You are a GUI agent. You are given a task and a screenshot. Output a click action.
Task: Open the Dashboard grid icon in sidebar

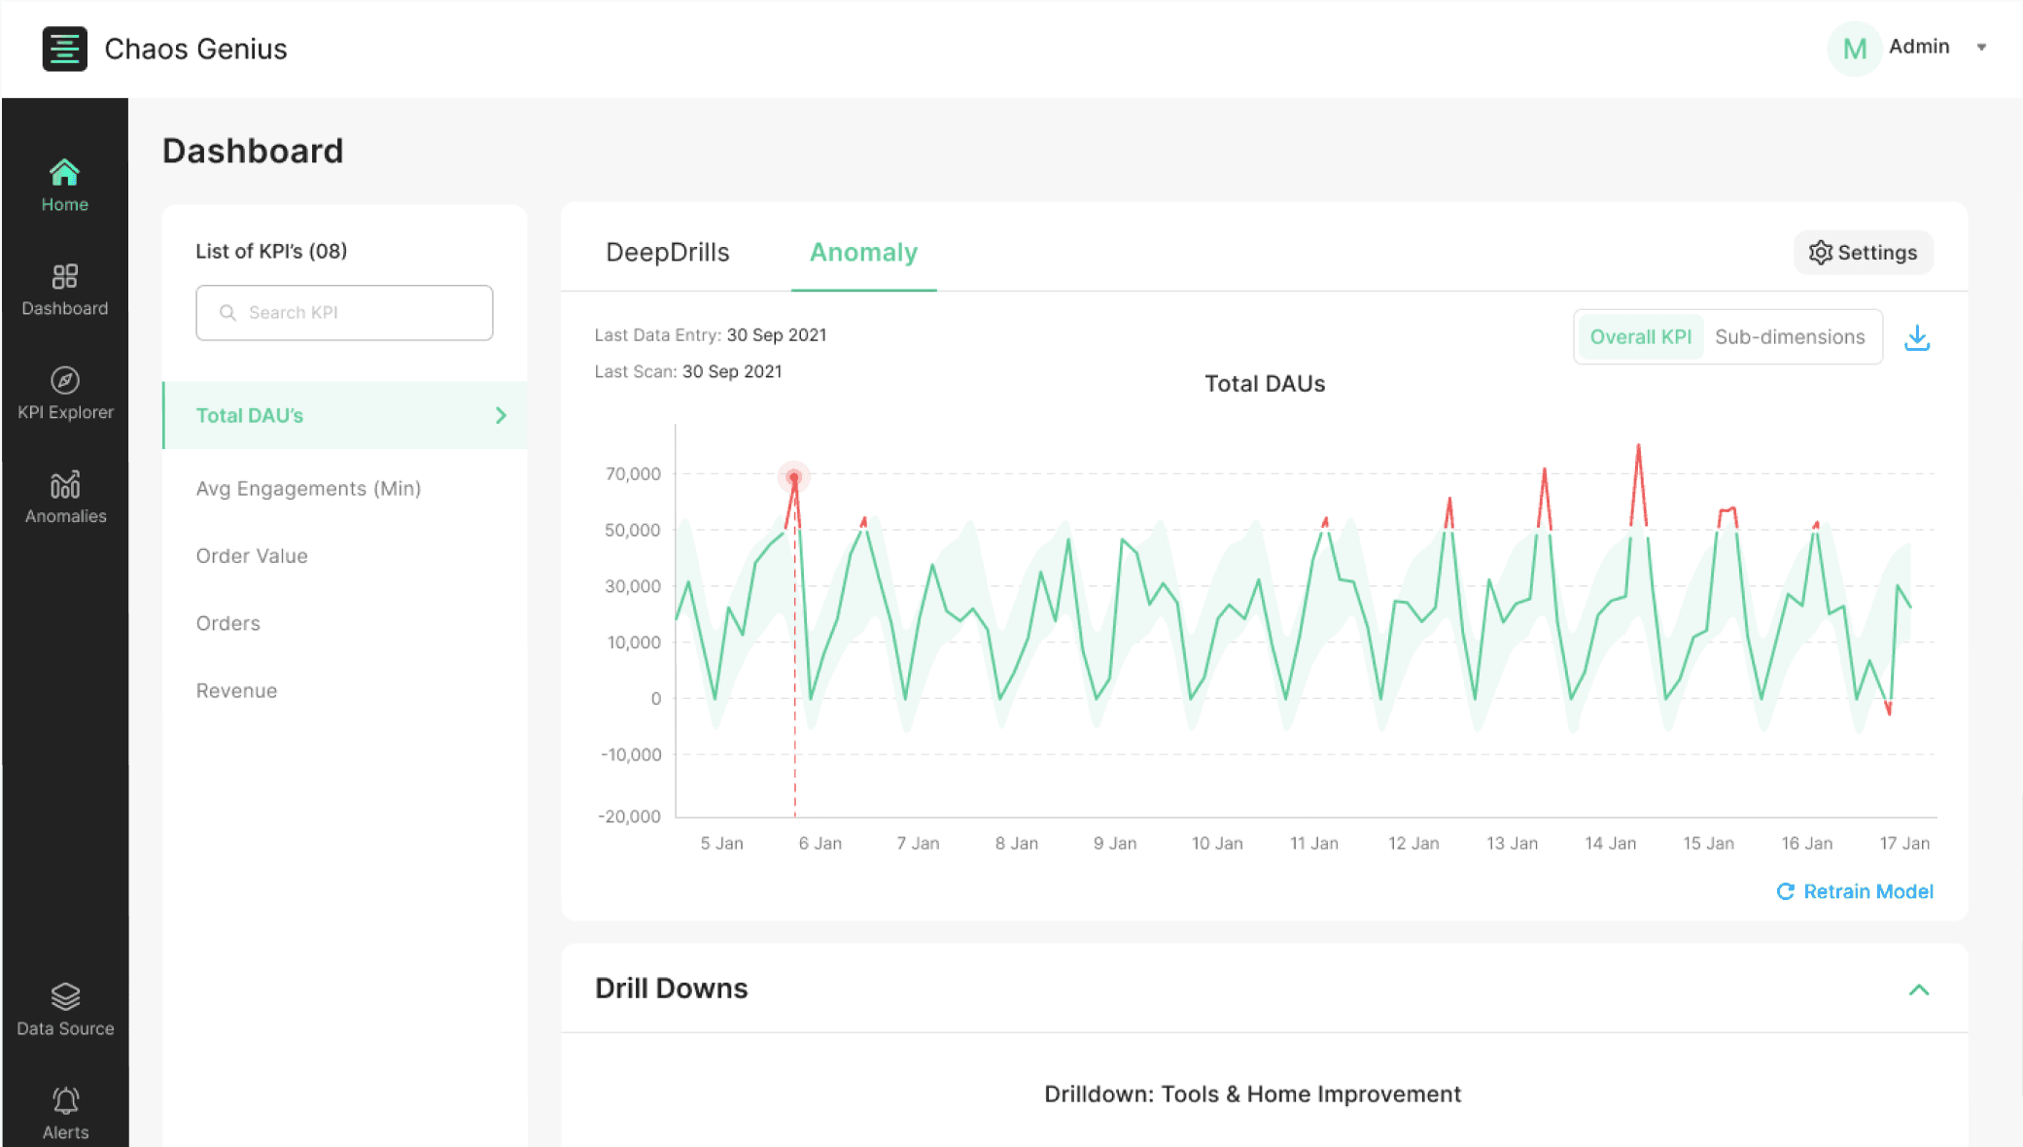pos(65,277)
